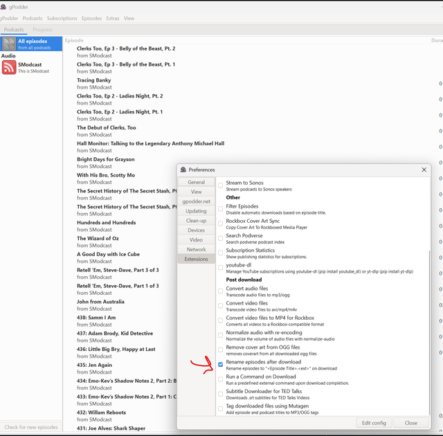Click the extensions list vertical scrollbar

429,333
